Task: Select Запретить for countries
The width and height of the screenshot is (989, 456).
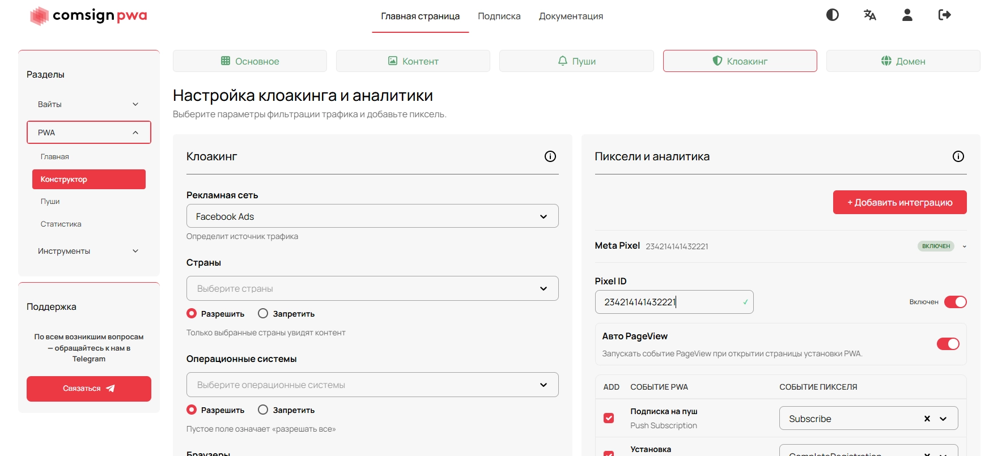Action: click(x=263, y=313)
